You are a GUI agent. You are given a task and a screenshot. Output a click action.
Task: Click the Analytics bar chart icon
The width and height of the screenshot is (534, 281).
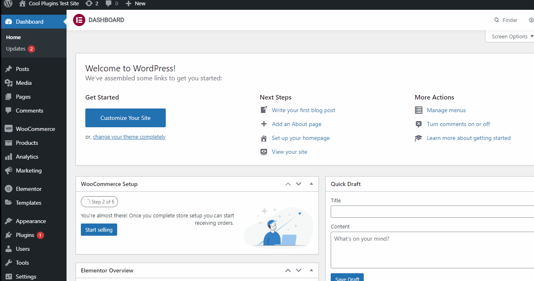pos(9,157)
